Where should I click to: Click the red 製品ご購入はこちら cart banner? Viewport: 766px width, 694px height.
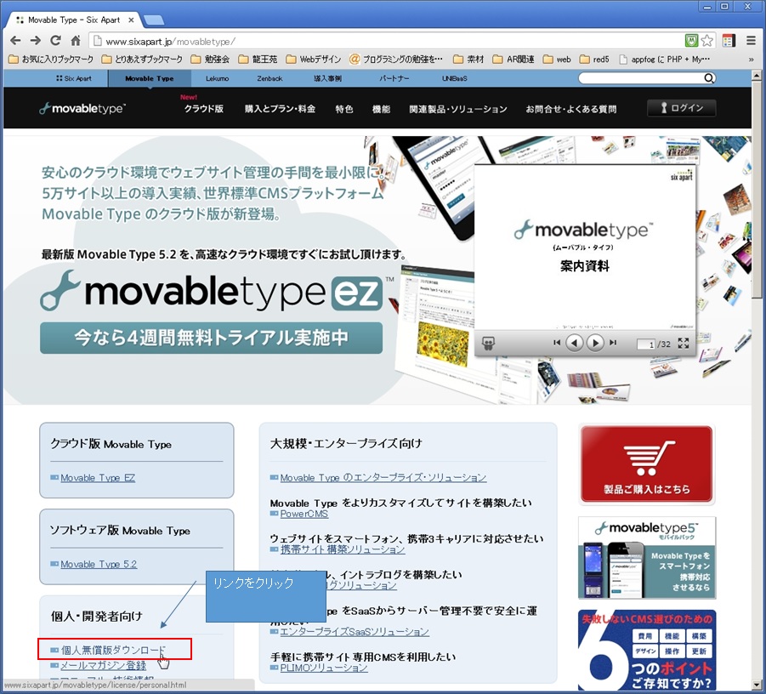[647, 464]
